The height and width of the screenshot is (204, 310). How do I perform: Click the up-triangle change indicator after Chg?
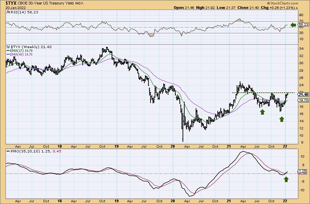(x=297, y=8)
